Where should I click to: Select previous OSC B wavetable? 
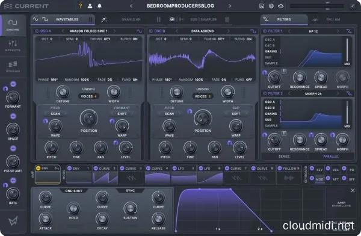(x=177, y=31)
